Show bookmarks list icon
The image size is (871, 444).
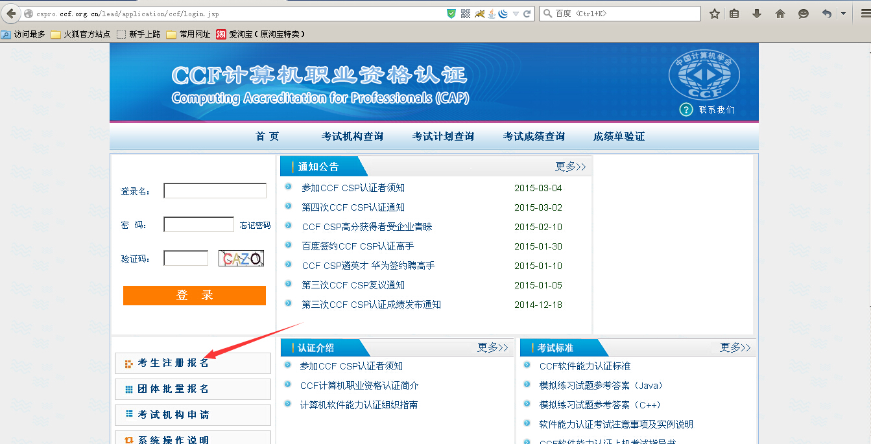(734, 14)
